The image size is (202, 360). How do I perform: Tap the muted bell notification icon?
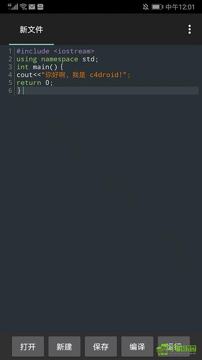click(x=146, y=7)
